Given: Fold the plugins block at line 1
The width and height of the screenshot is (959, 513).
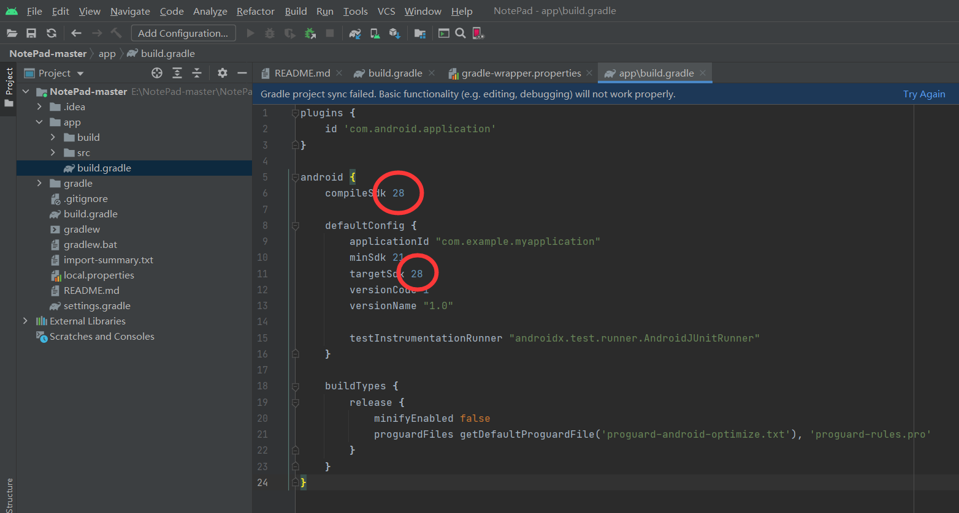Looking at the screenshot, I should coord(295,113).
